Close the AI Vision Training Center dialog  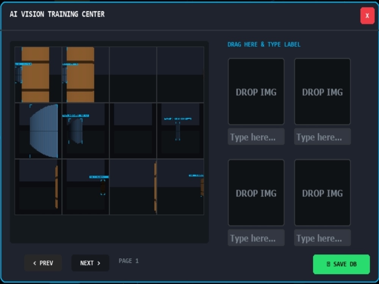(367, 16)
